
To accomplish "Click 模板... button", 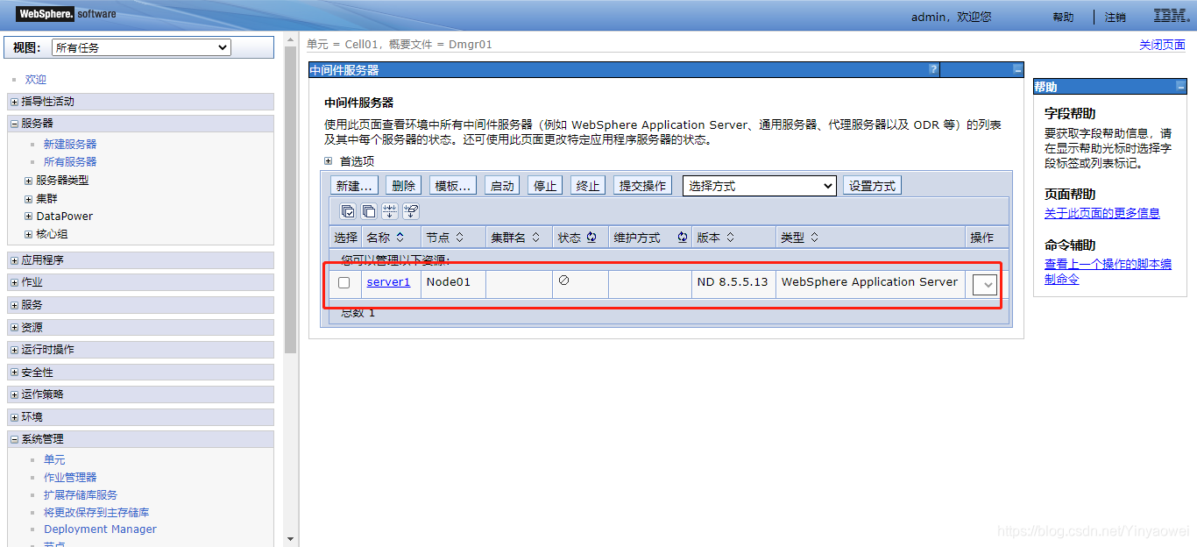I will pyautogui.click(x=454, y=186).
